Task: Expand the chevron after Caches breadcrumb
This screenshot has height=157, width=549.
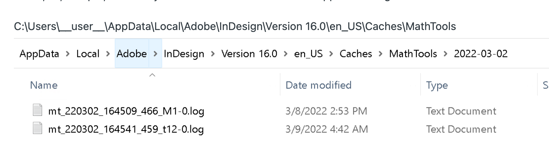Action: coord(381,54)
